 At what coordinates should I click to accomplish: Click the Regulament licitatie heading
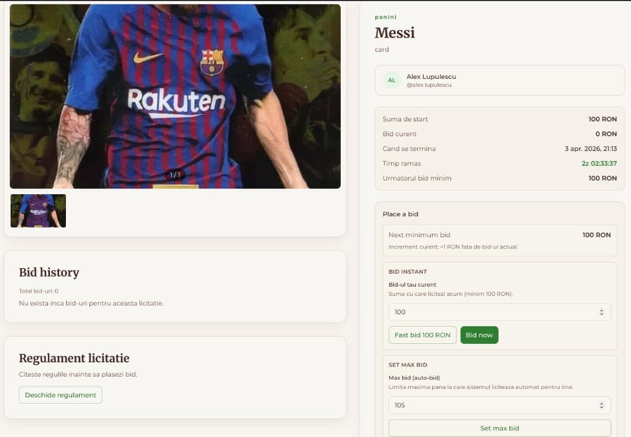click(74, 358)
